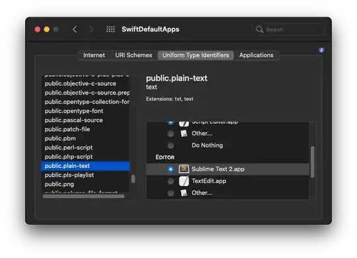The height and width of the screenshot is (258, 357).
Task: Select public.pascal-source in list
Action: tap(85, 120)
